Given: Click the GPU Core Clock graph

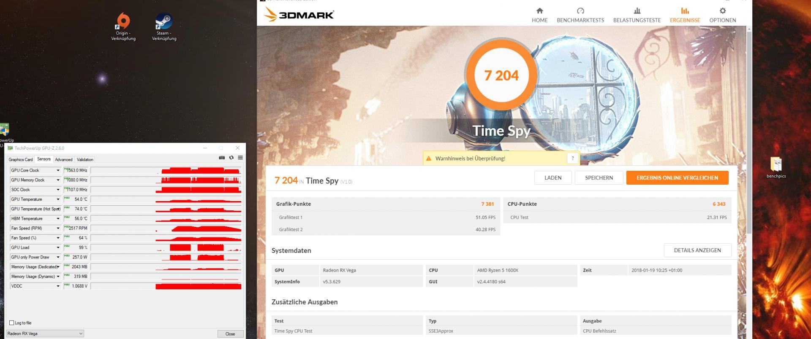Looking at the screenshot, I should click(166, 170).
